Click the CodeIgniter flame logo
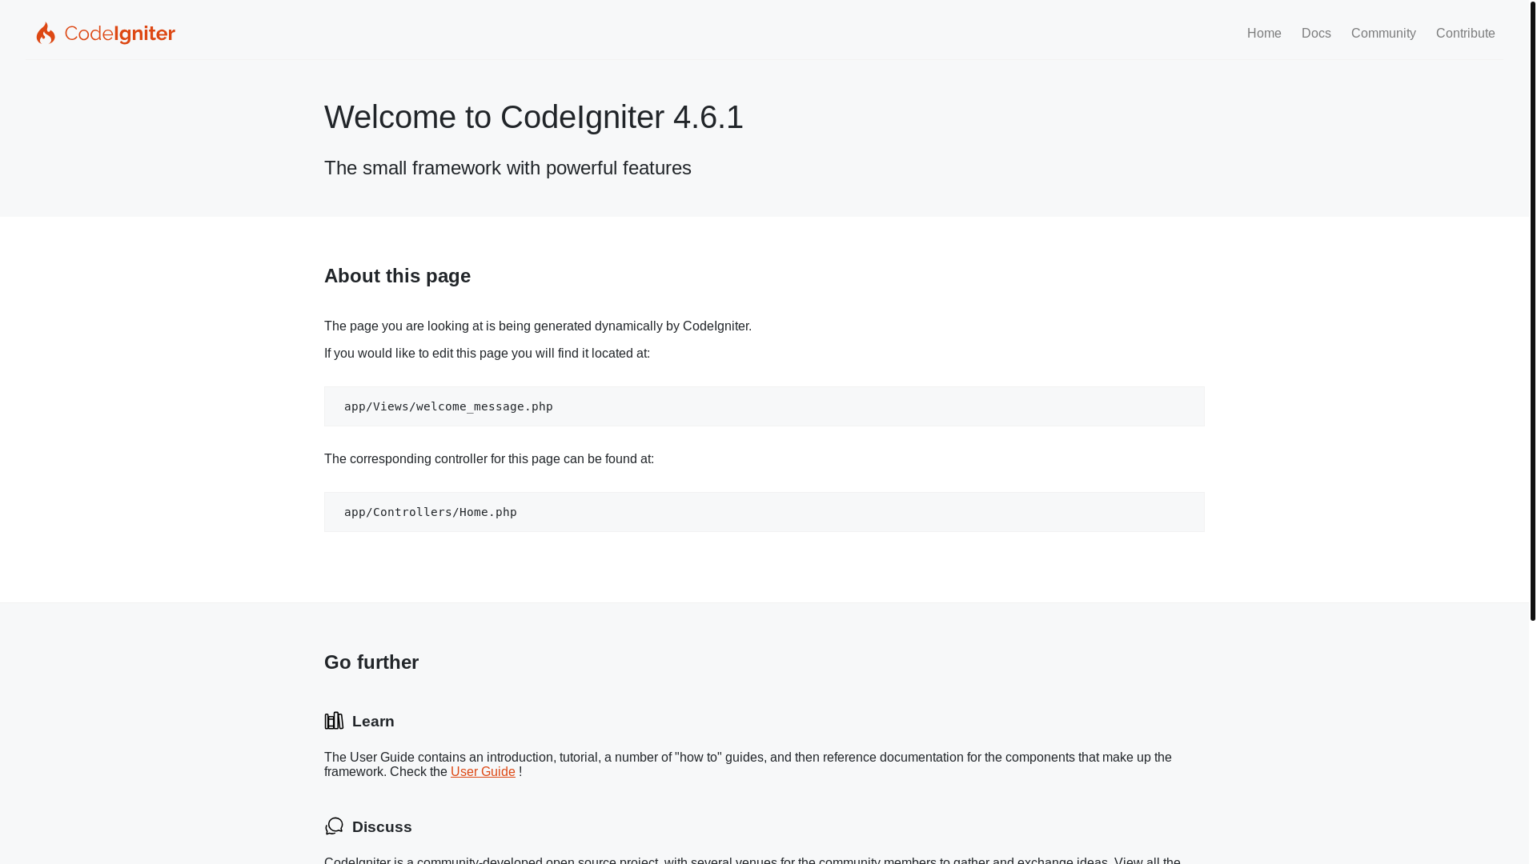The image size is (1537, 864). pos(46,33)
